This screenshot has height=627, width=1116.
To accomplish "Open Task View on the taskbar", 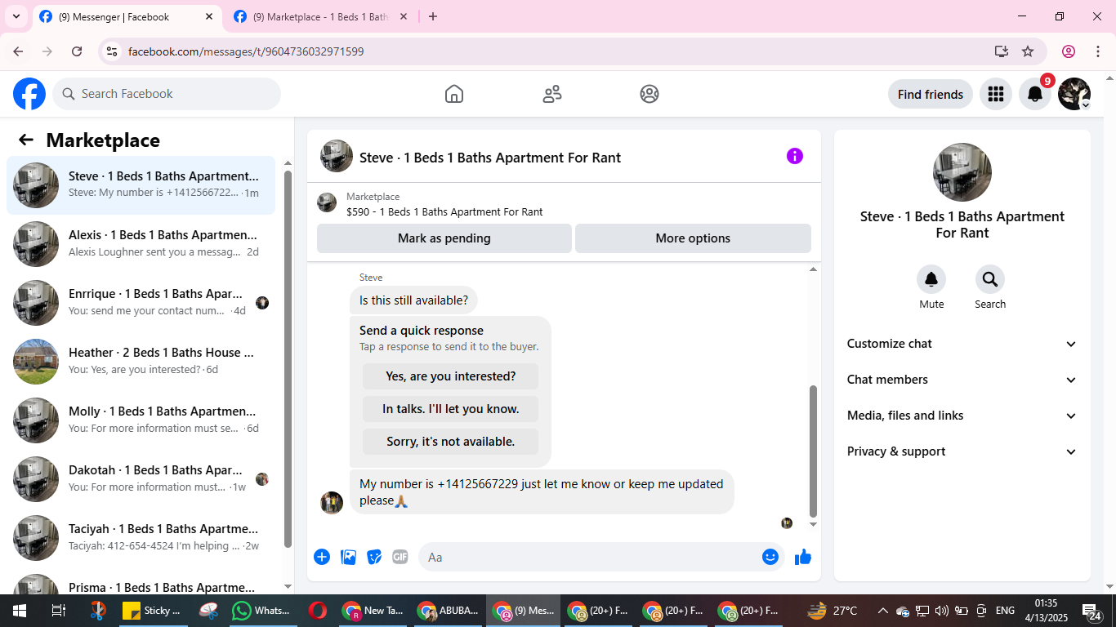I will [x=58, y=611].
